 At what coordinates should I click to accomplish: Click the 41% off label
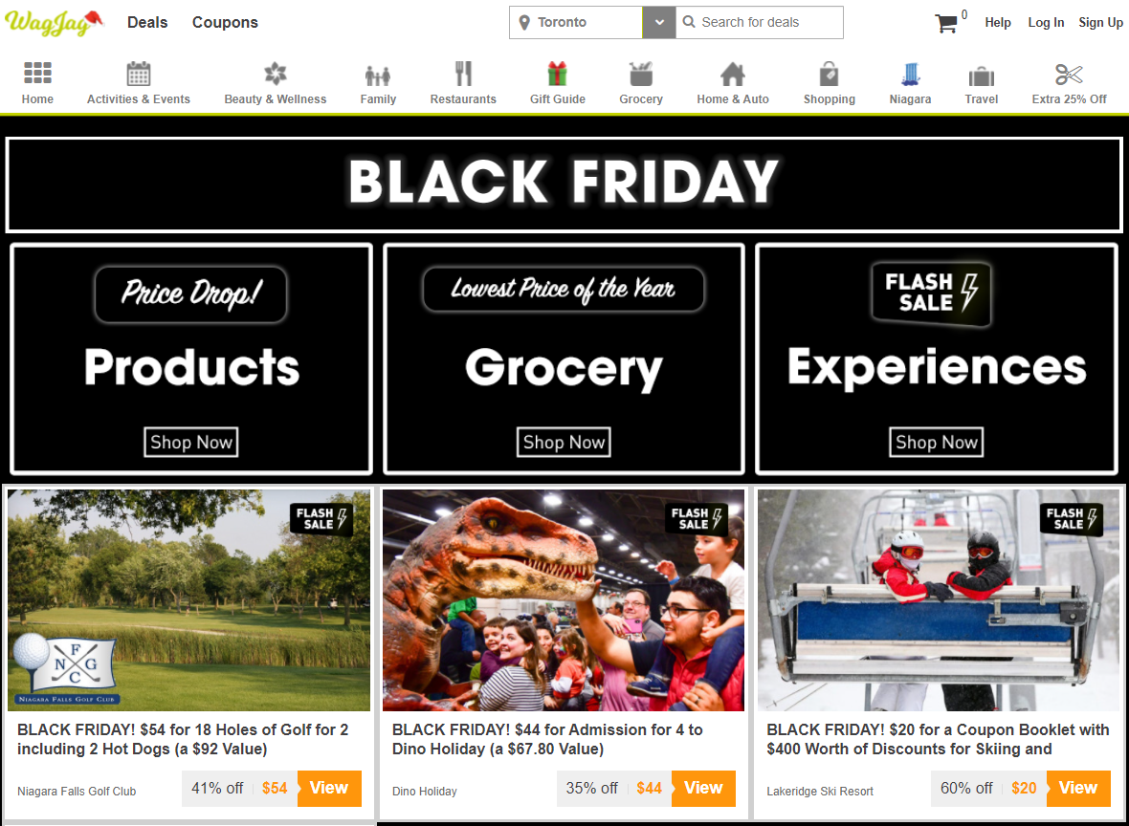(217, 788)
